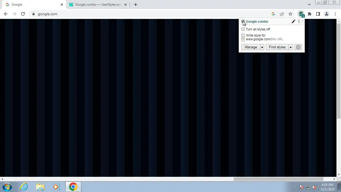View site information via lock icon

pyautogui.click(x=33, y=14)
